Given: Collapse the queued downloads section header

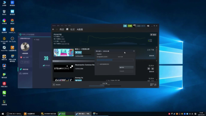Looking at the screenshot, I should point(74,61).
